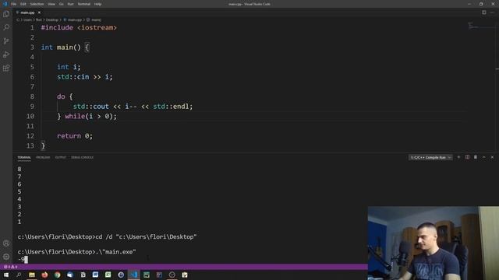Switch to the Terminal panel tab

point(24,157)
